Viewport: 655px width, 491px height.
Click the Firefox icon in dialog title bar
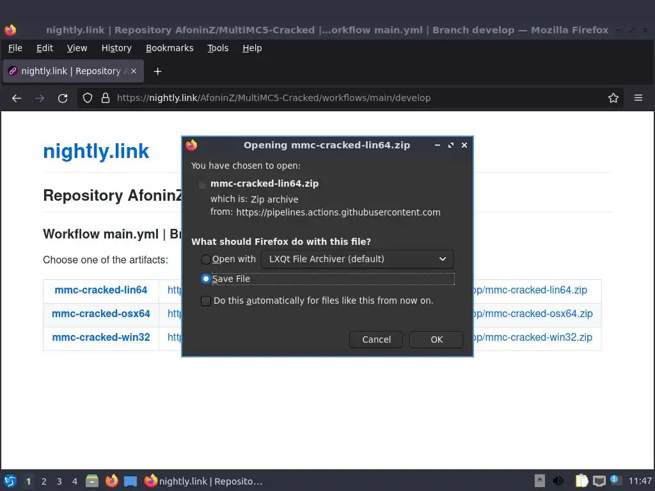(x=191, y=145)
